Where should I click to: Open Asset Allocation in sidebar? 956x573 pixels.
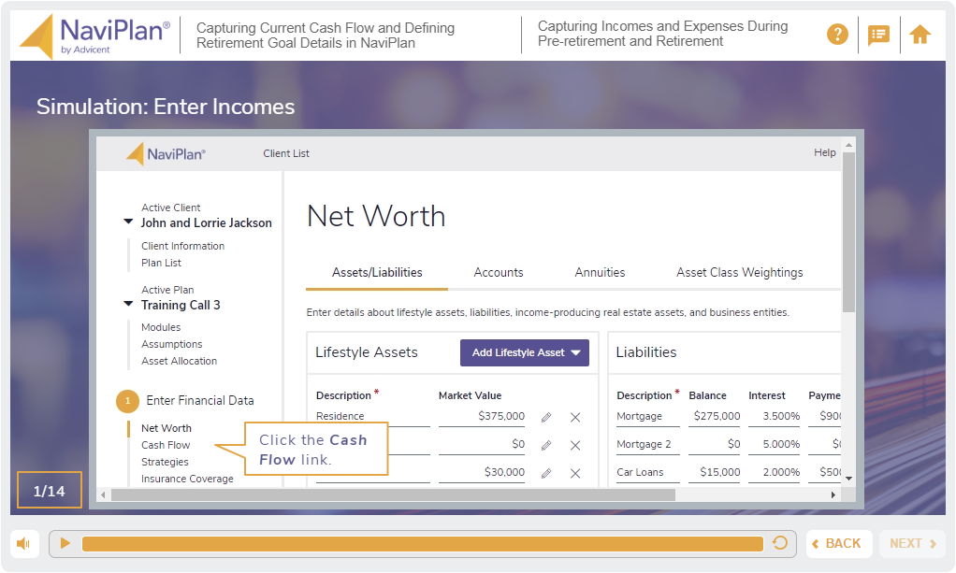point(179,361)
